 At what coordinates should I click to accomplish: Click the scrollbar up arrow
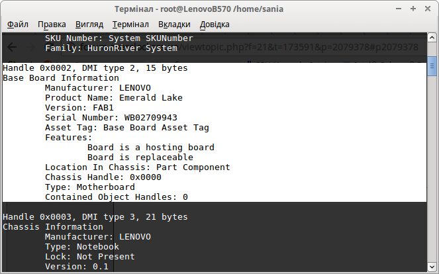(432, 37)
